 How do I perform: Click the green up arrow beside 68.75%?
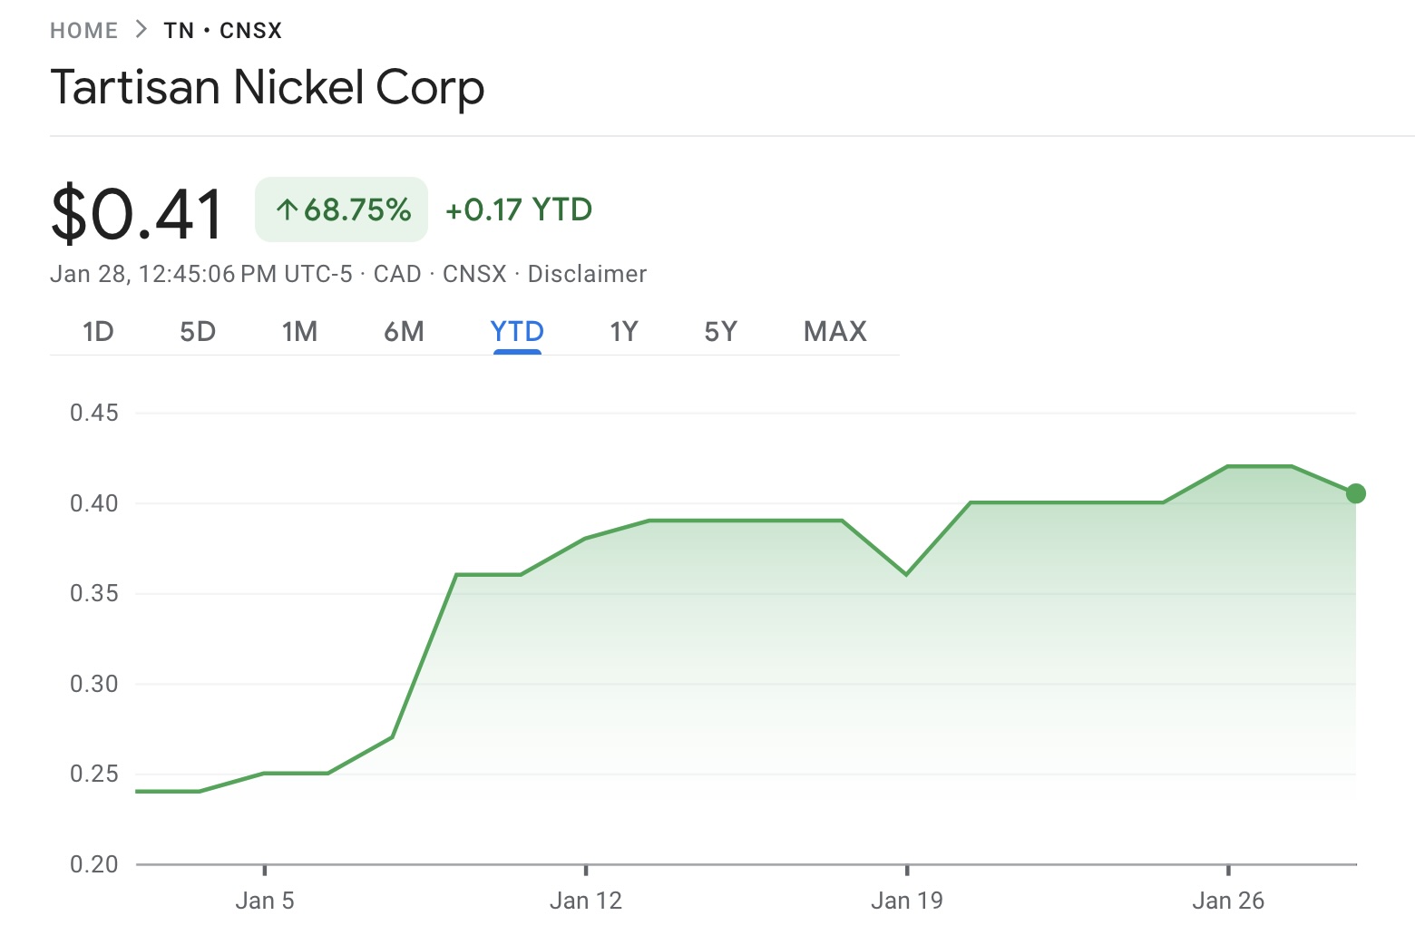pos(287,210)
